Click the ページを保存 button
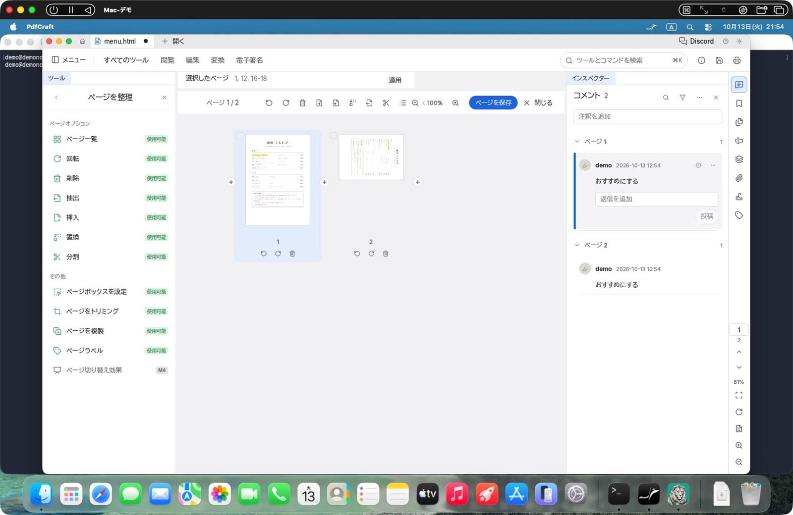Viewport: 793px width, 515px height. pos(493,103)
